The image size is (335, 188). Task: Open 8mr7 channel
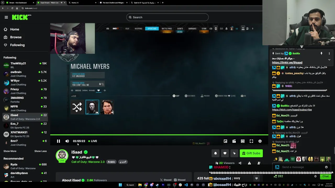tap(25, 143)
